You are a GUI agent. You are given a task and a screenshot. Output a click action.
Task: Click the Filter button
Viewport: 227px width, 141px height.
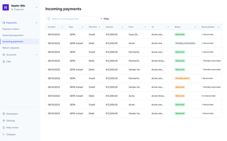pos(105,19)
